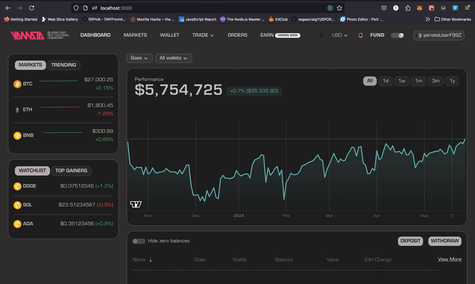Open the blue K extension icon
Viewport: 475px width, 284px height.
[x=455, y=8]
